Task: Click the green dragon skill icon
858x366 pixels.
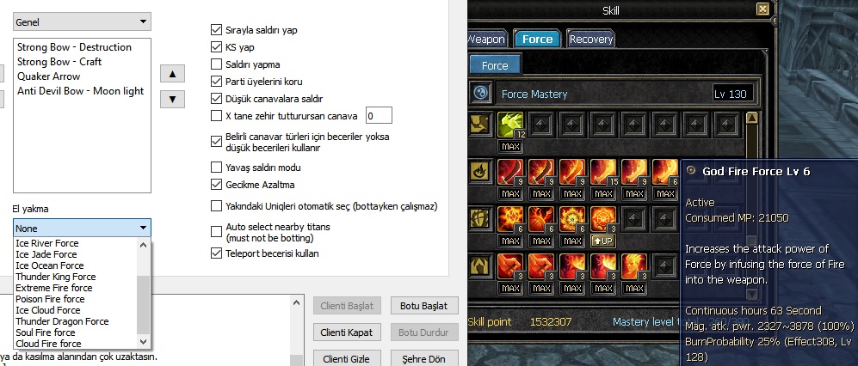Action: (x=510, y=125)
